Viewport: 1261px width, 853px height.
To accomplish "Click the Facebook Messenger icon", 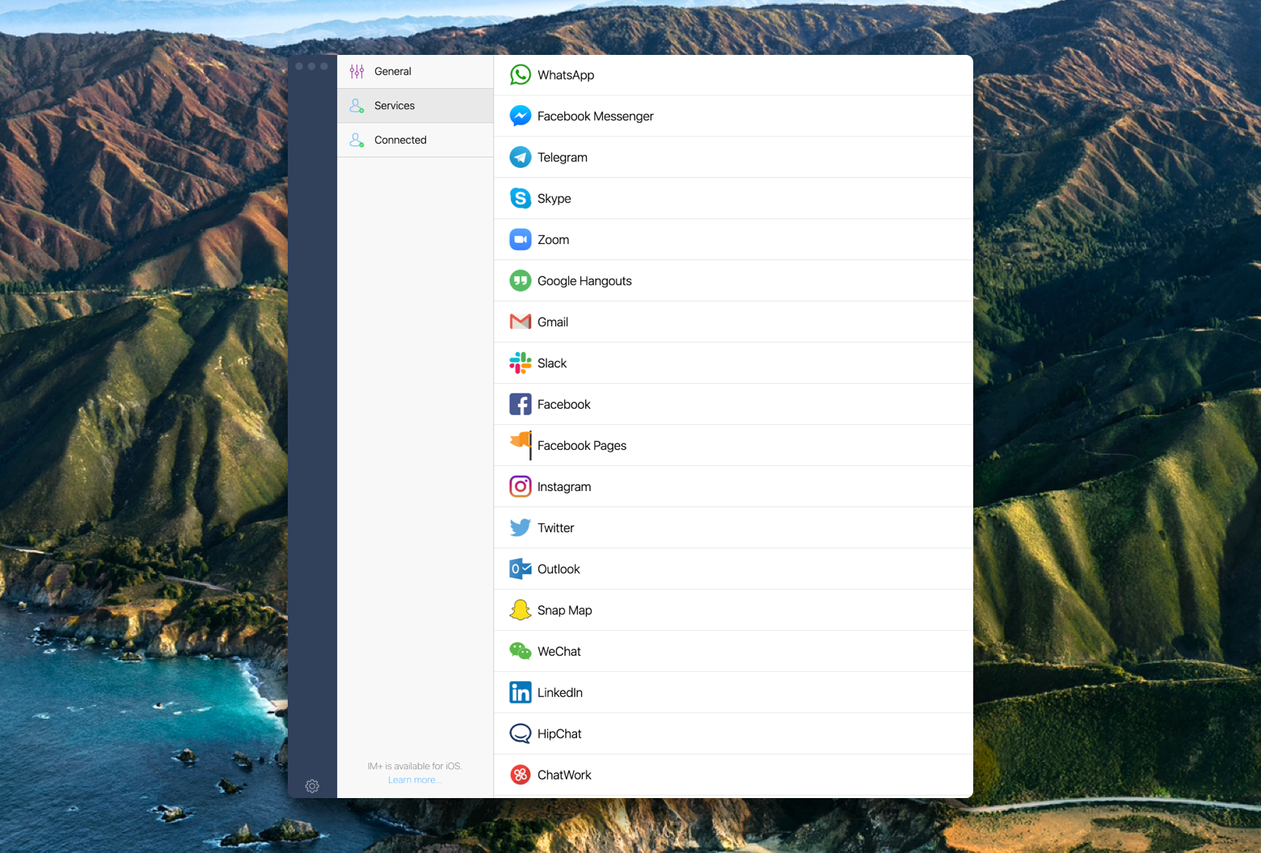I will click(521, 116).
